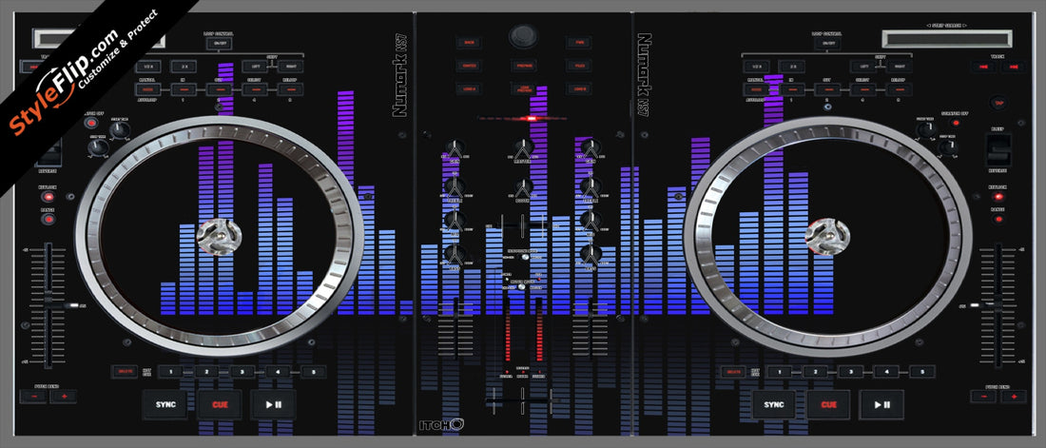The image size is (1046, 448).
Task: Start playback with right deck play/pause button
Action: click(881, 404)
